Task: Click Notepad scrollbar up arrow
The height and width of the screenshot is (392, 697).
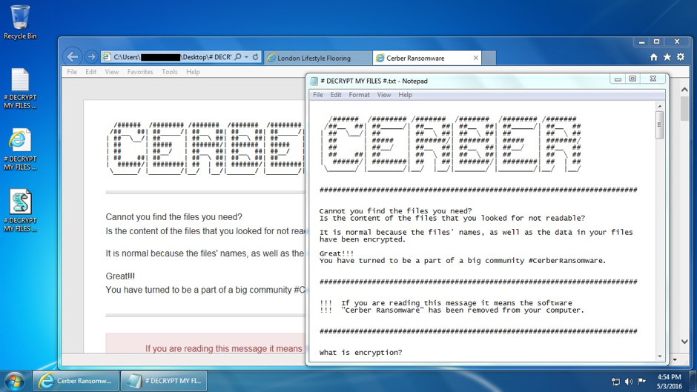Action: (660, 106)
